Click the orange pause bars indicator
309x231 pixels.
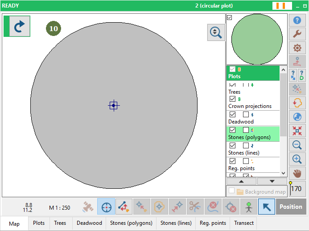coord(282,5)
